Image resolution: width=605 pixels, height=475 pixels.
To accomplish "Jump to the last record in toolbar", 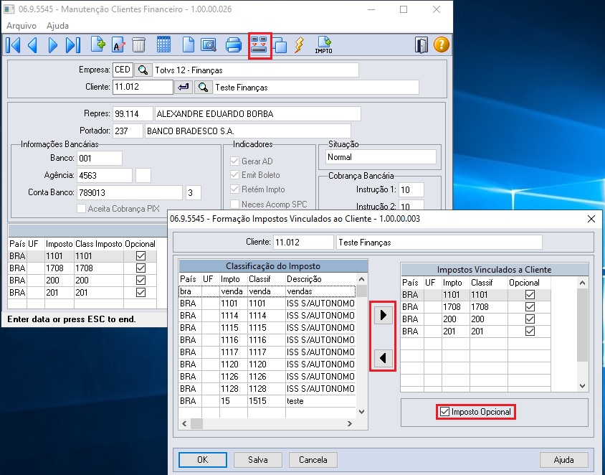I will (72, 45).
